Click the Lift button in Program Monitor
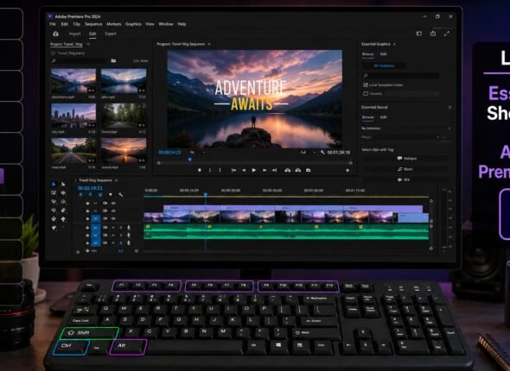The height and width of the screenshot is (371, 510). click(288, 170)
